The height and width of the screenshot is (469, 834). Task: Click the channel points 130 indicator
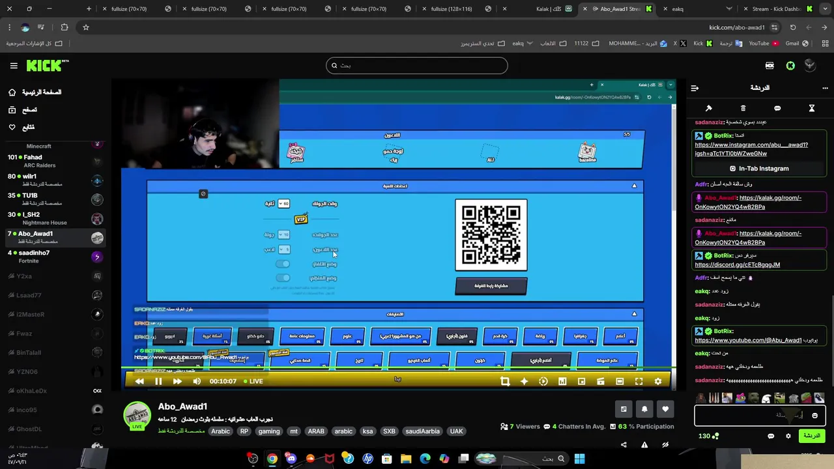(708, 436)
